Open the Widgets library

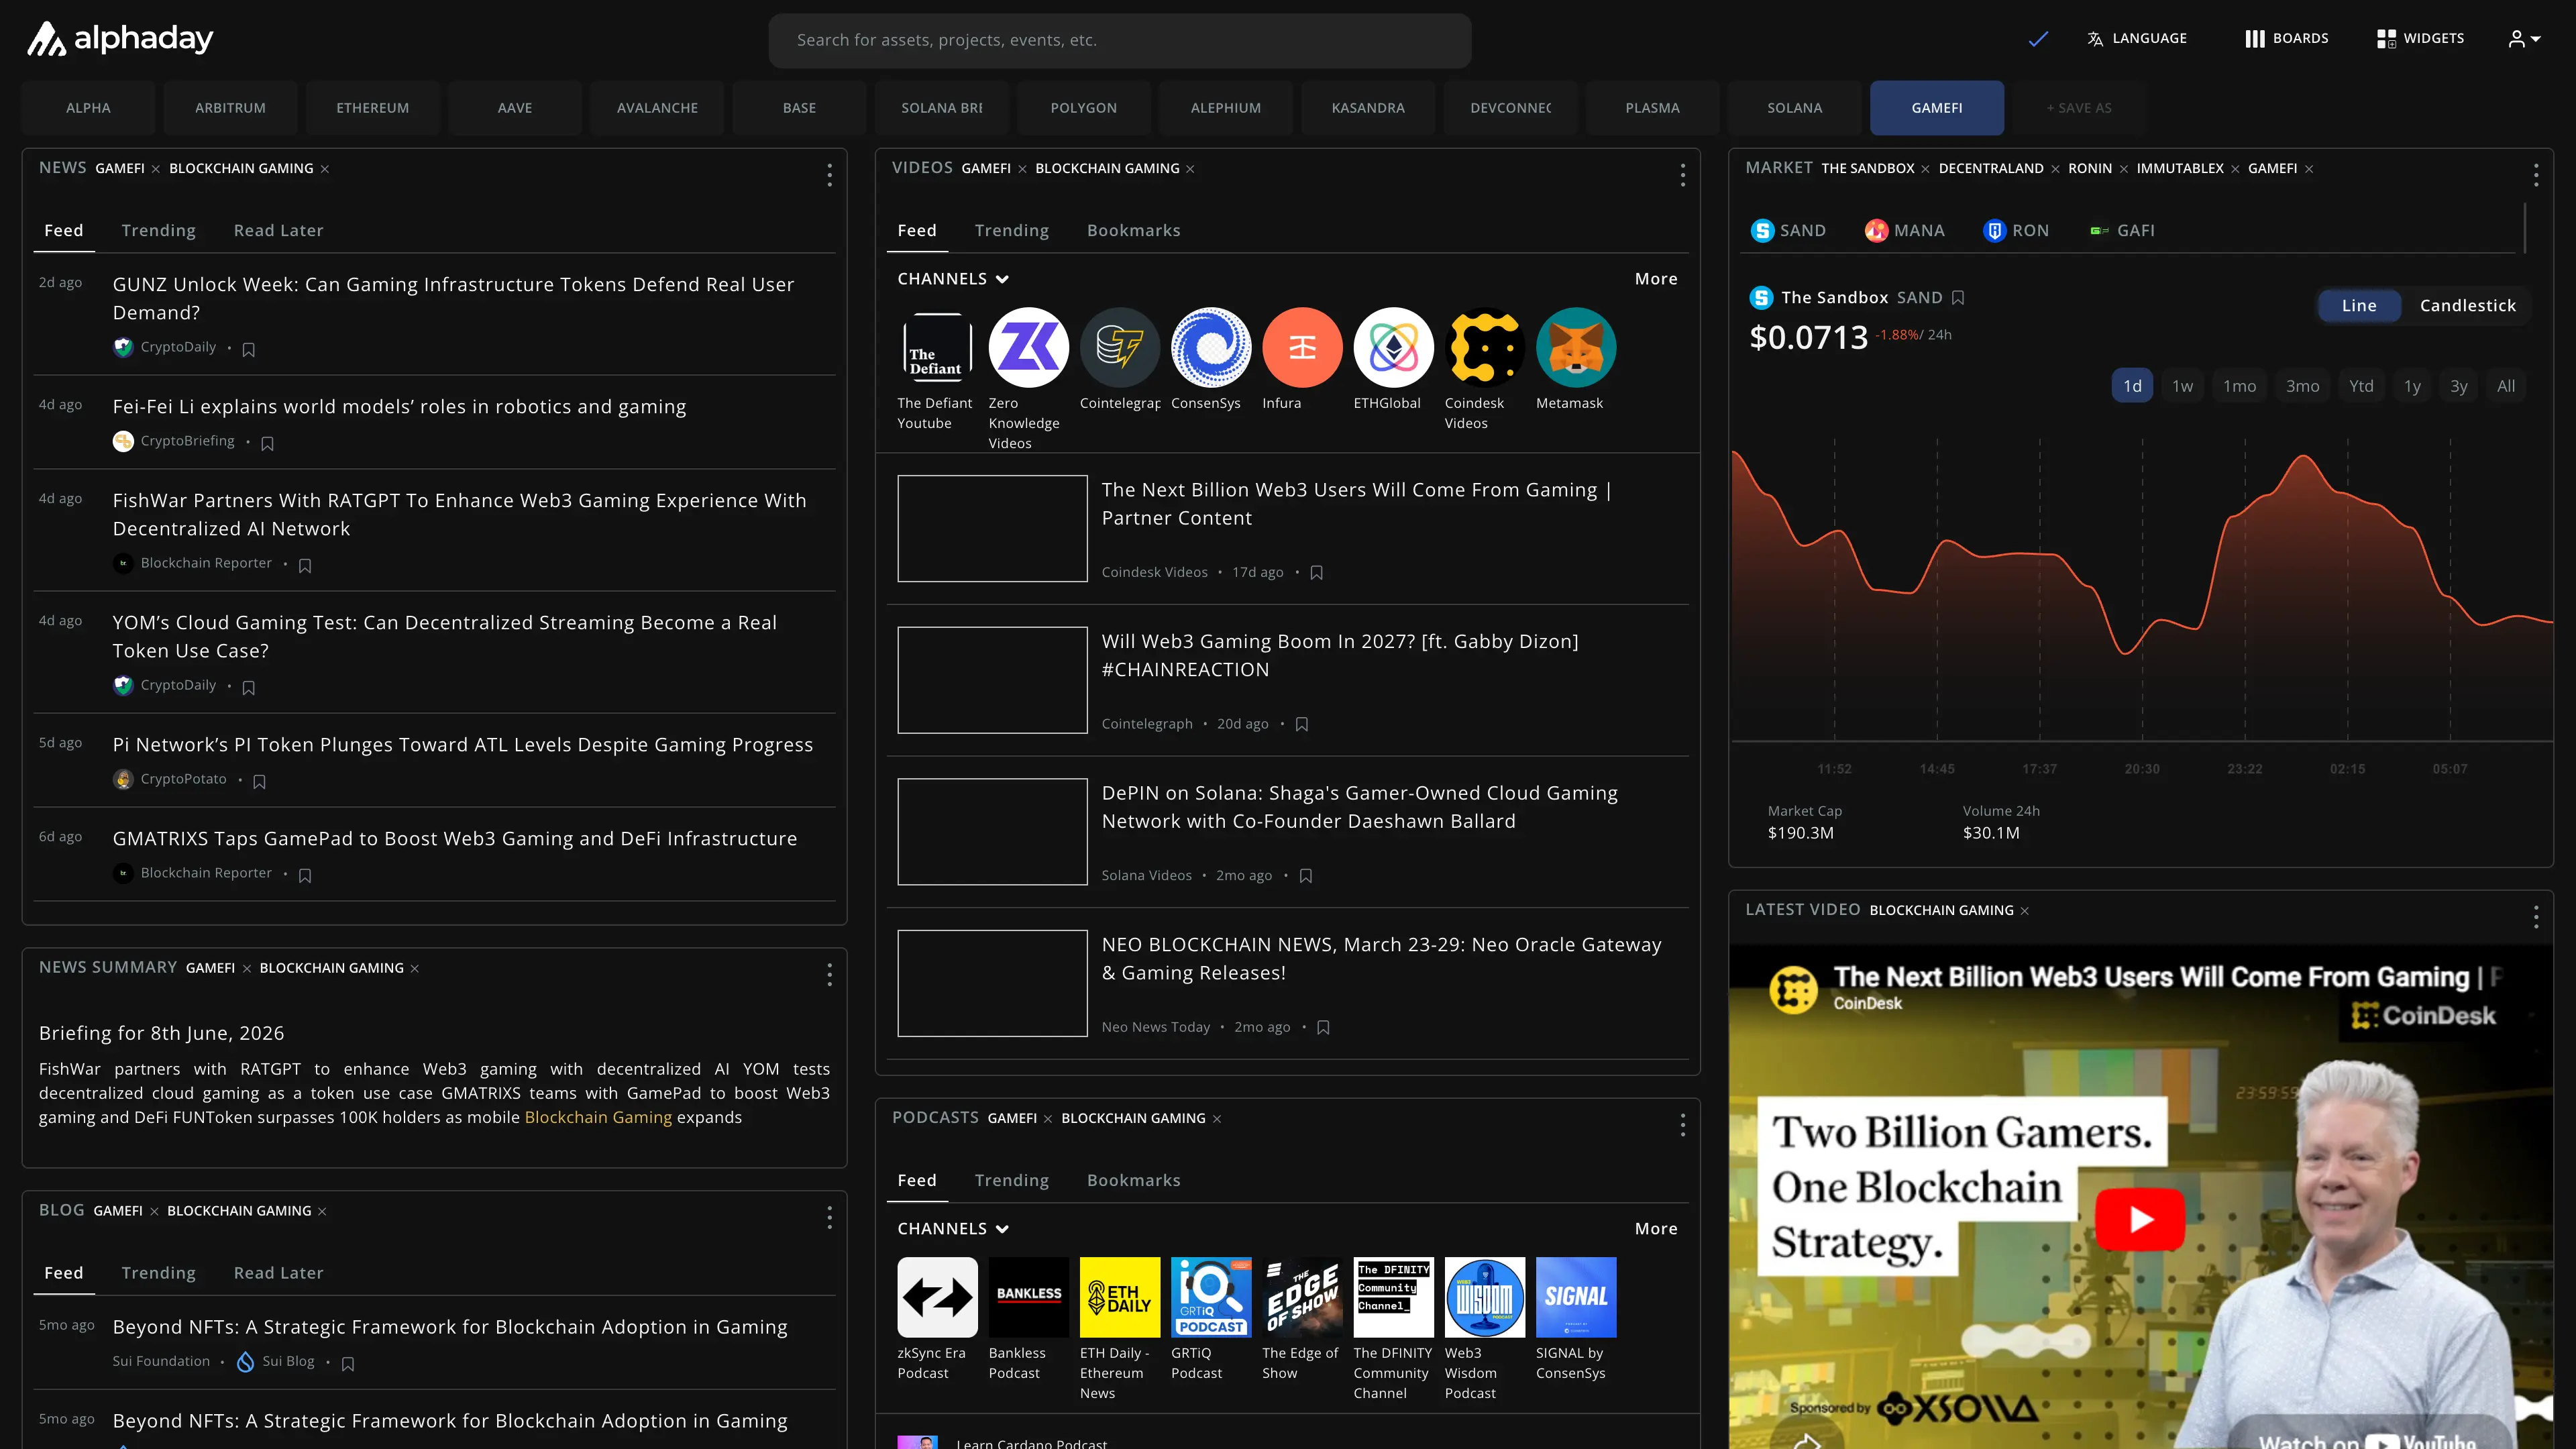click(2420, 38)
